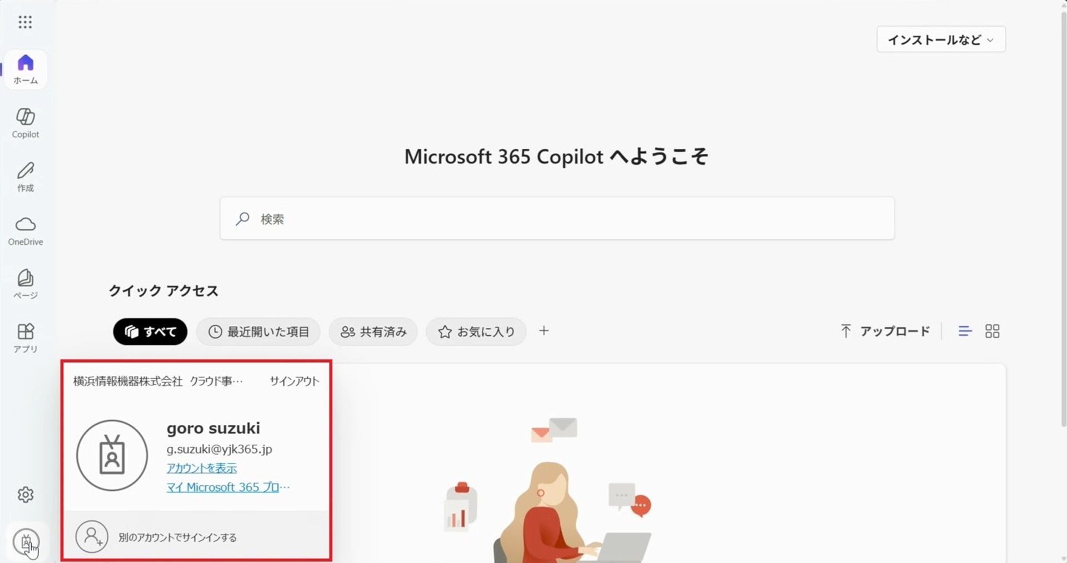Select the お気に入り filter tab
Viewport: 1067px width, 563px height.
[x=476, y=331]
